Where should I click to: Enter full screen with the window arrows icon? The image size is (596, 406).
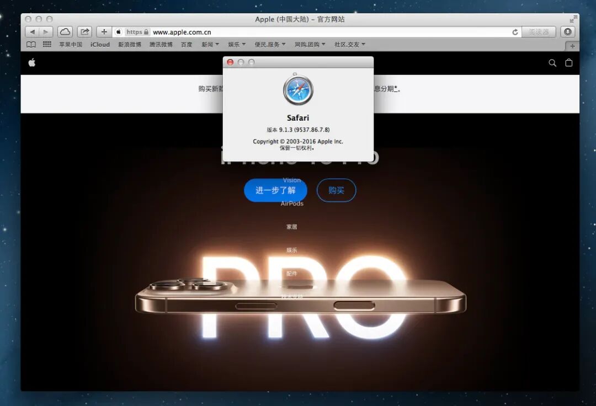[x=573, y=19]
